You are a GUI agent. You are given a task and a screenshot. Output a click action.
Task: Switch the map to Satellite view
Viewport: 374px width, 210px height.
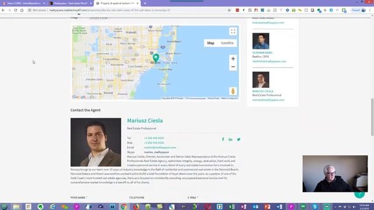pos(227,43)
